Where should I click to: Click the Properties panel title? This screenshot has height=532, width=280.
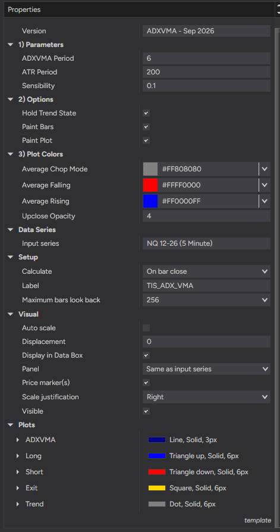[x=24, y=10]
